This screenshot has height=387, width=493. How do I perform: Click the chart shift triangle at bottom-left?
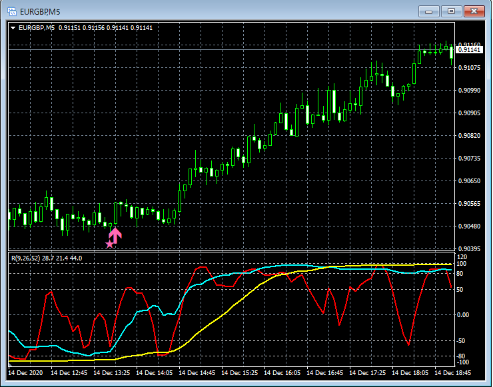click(x=11, y=366)
